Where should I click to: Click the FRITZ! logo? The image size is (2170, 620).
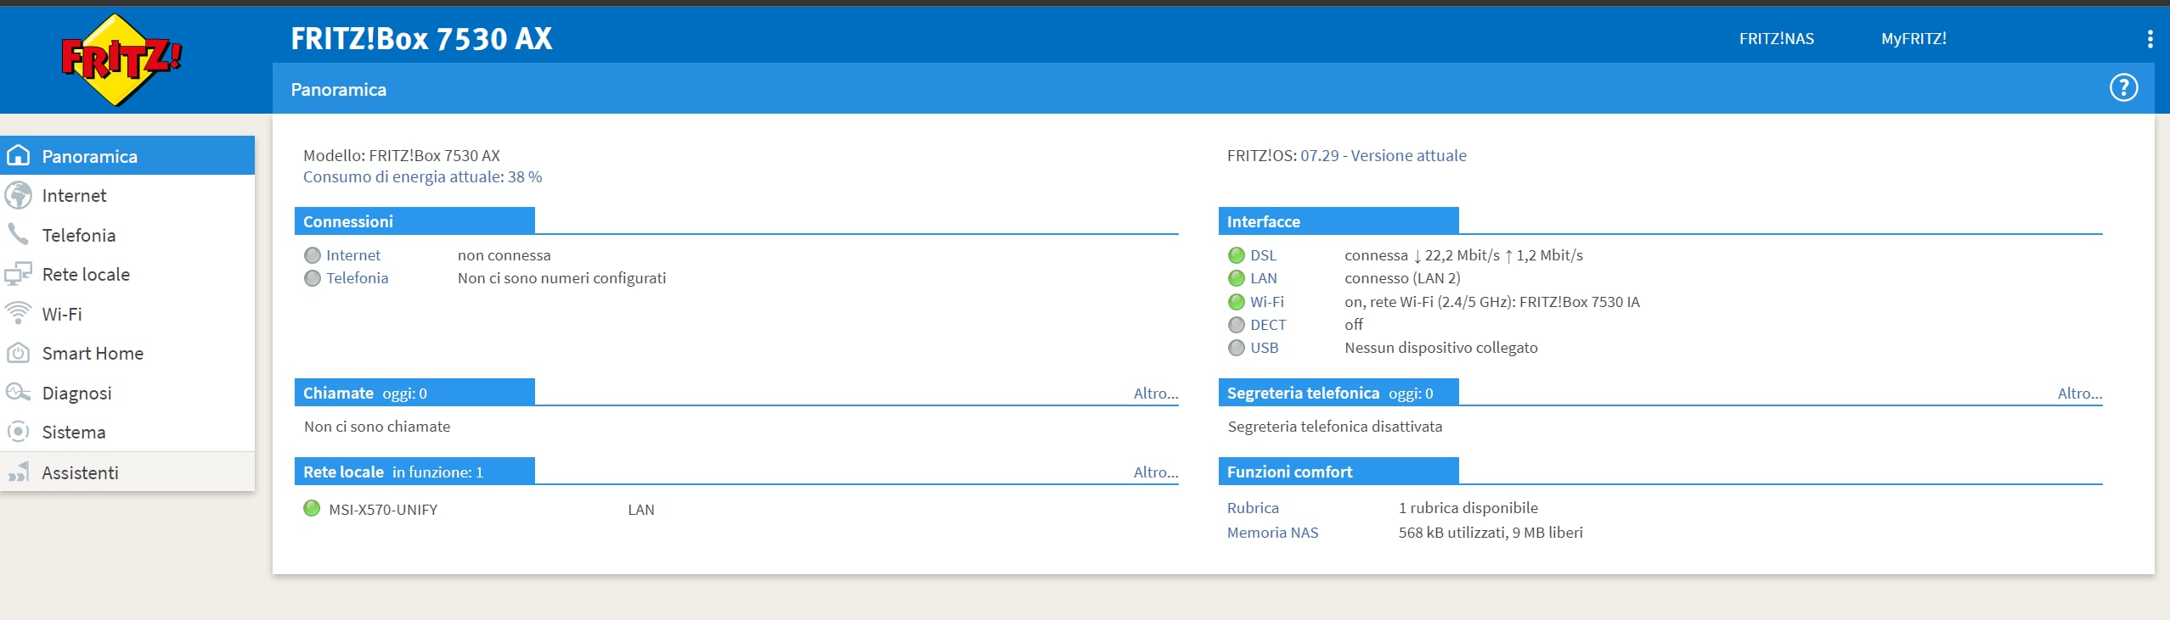(x=121, y=60)
